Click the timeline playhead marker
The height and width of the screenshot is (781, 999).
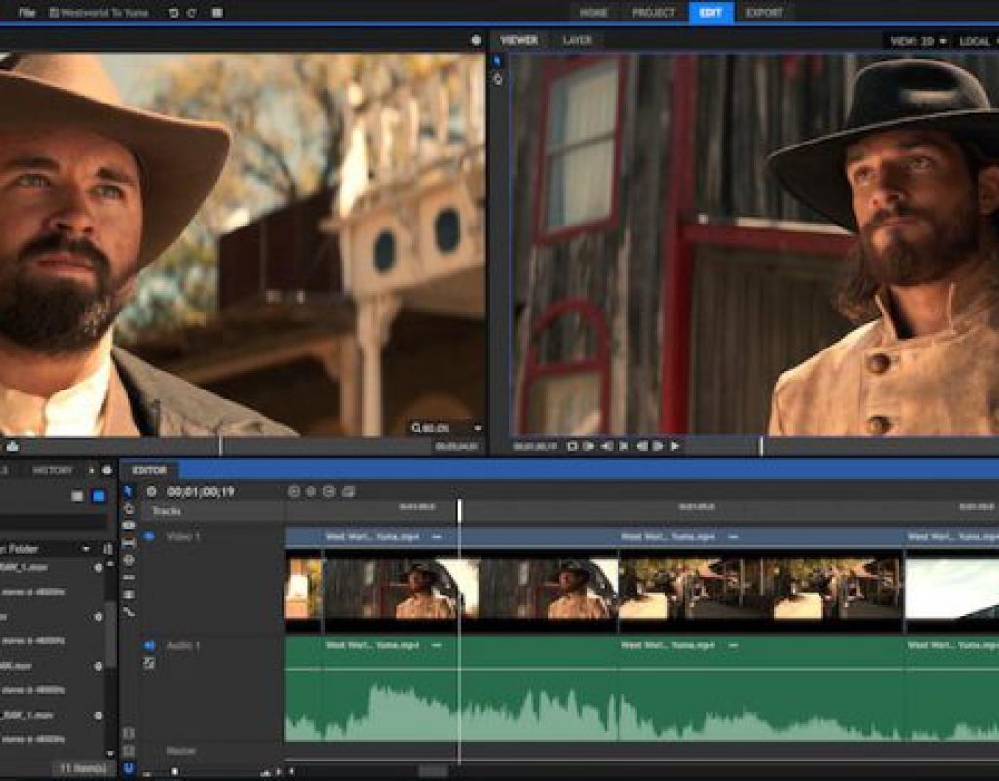point(460,511)
